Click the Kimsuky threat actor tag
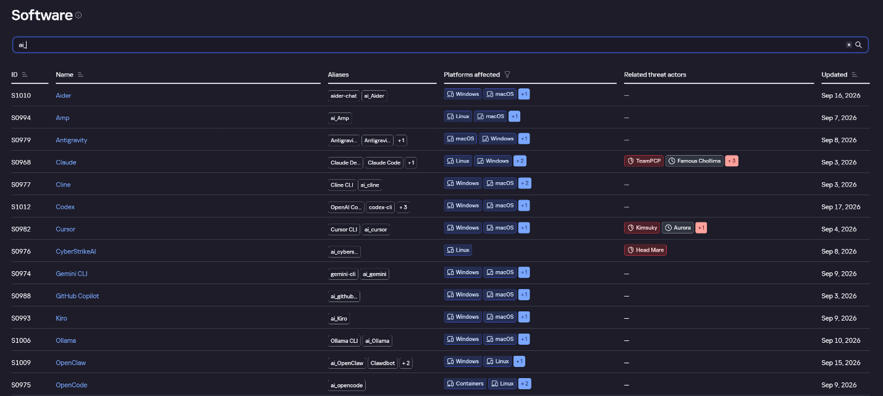Image resolution: width=883 pixels, height=396 pixels. click(642, 227)
